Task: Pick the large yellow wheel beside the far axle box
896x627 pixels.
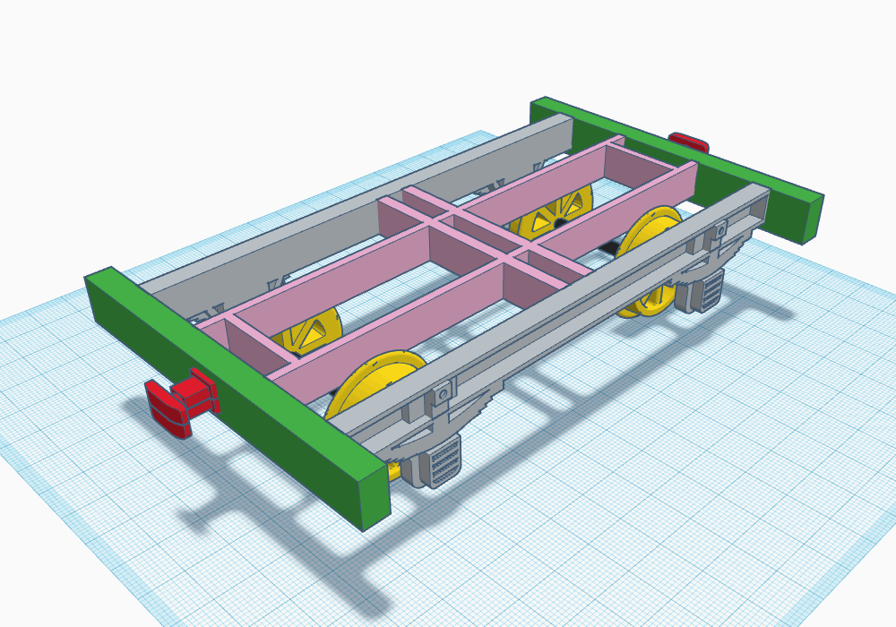Action: click(652, 235)
